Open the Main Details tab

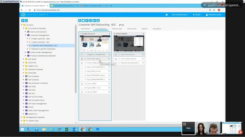pyautogui.click(x=85, y=29)
